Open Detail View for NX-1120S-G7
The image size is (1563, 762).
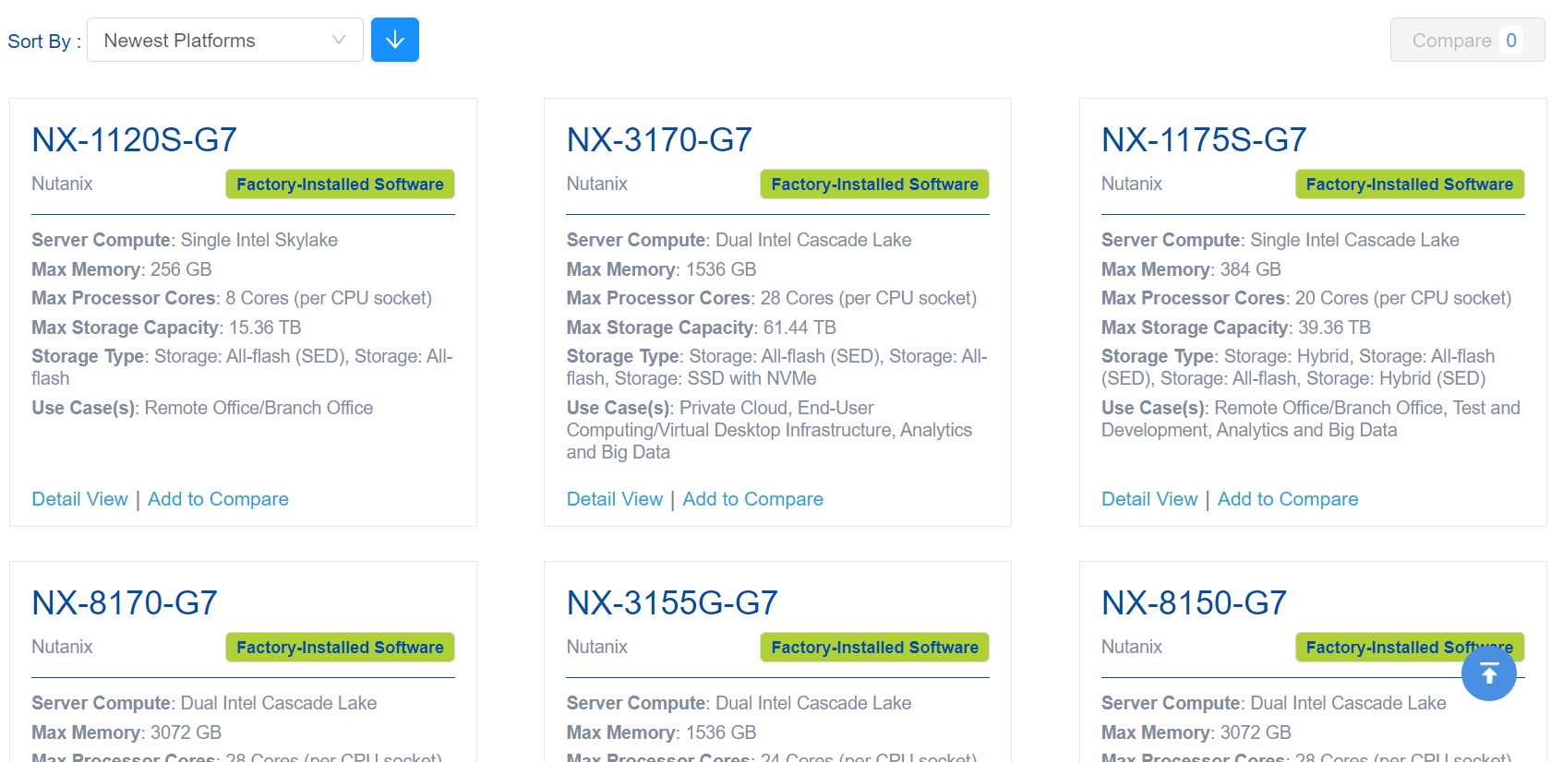[79, 499]
